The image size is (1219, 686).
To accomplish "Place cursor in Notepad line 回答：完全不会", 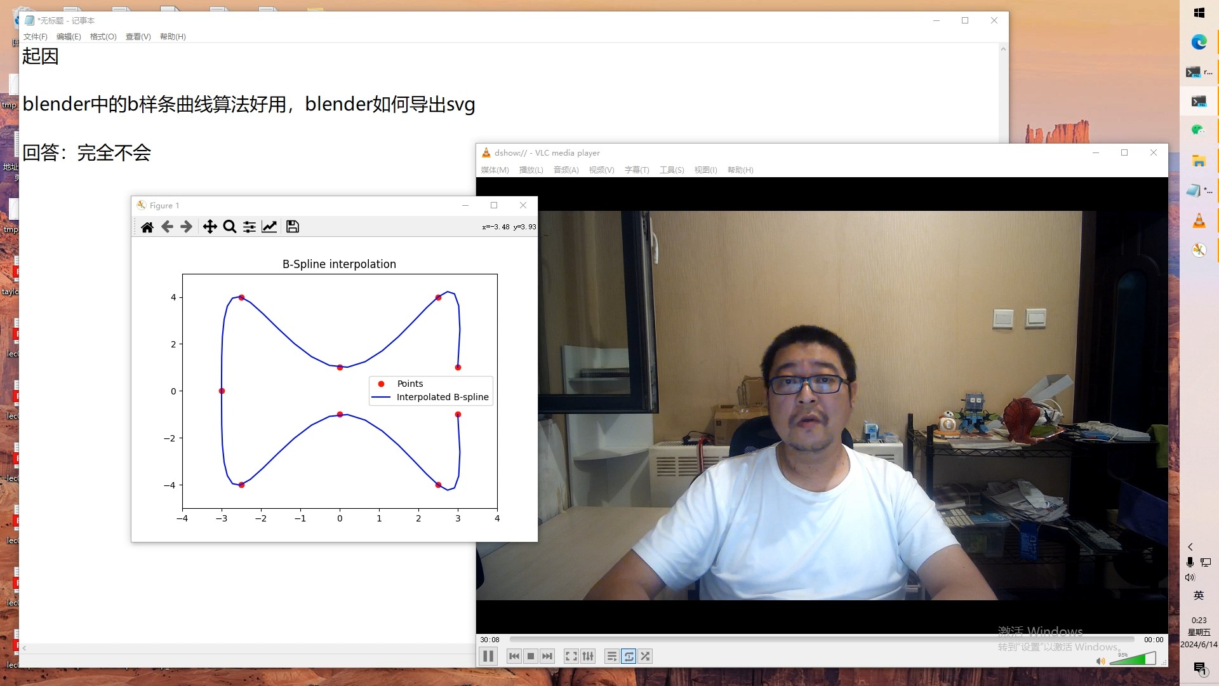I will click(x=87, y=152).
